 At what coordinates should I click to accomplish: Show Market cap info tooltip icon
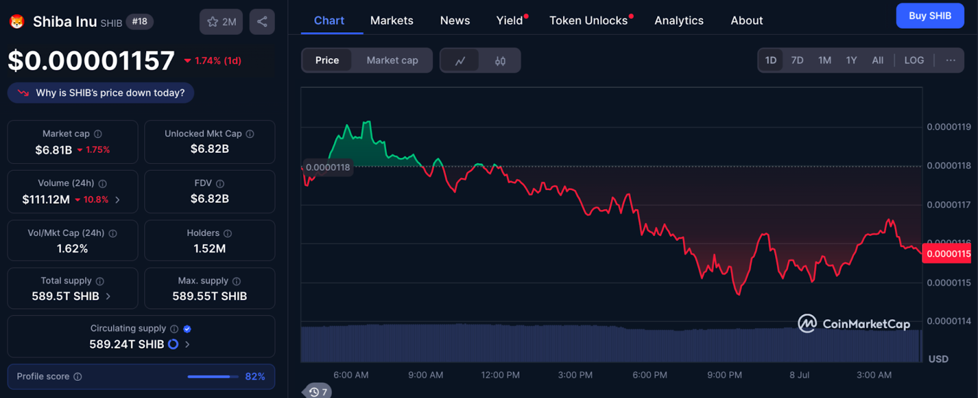[x=98, y=134]
